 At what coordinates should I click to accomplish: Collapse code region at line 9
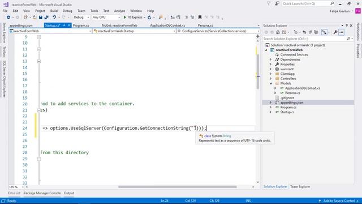pos(39,37)
